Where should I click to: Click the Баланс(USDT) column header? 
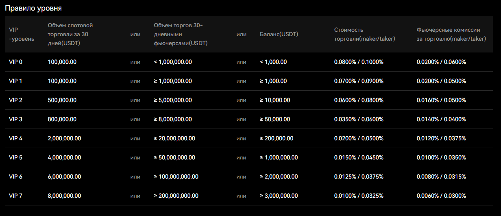279,34
